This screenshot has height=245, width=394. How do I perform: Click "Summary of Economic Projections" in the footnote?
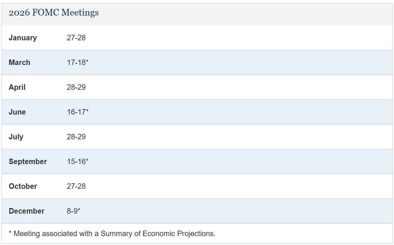158,234
